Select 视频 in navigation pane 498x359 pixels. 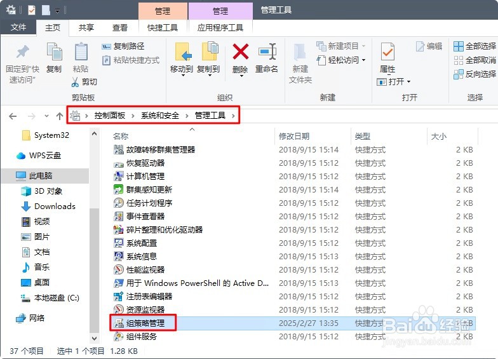click(x=36, y=222)
